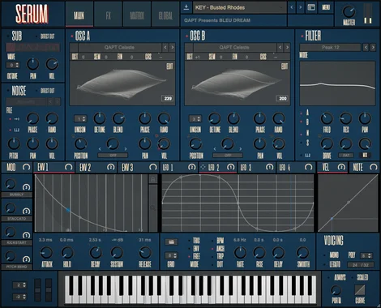Open the OSC A wavetable QAPT Celeste menu
The height and width of the screenshot is (308, 381).
[x=119, y=47]
